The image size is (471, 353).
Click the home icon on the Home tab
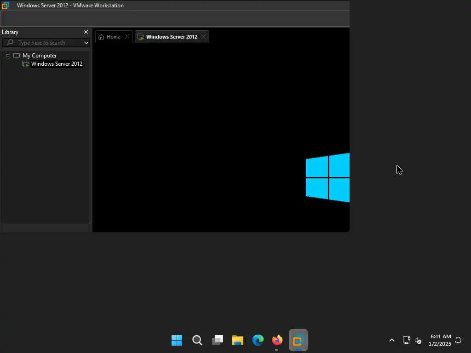click(x=101, y=37)
